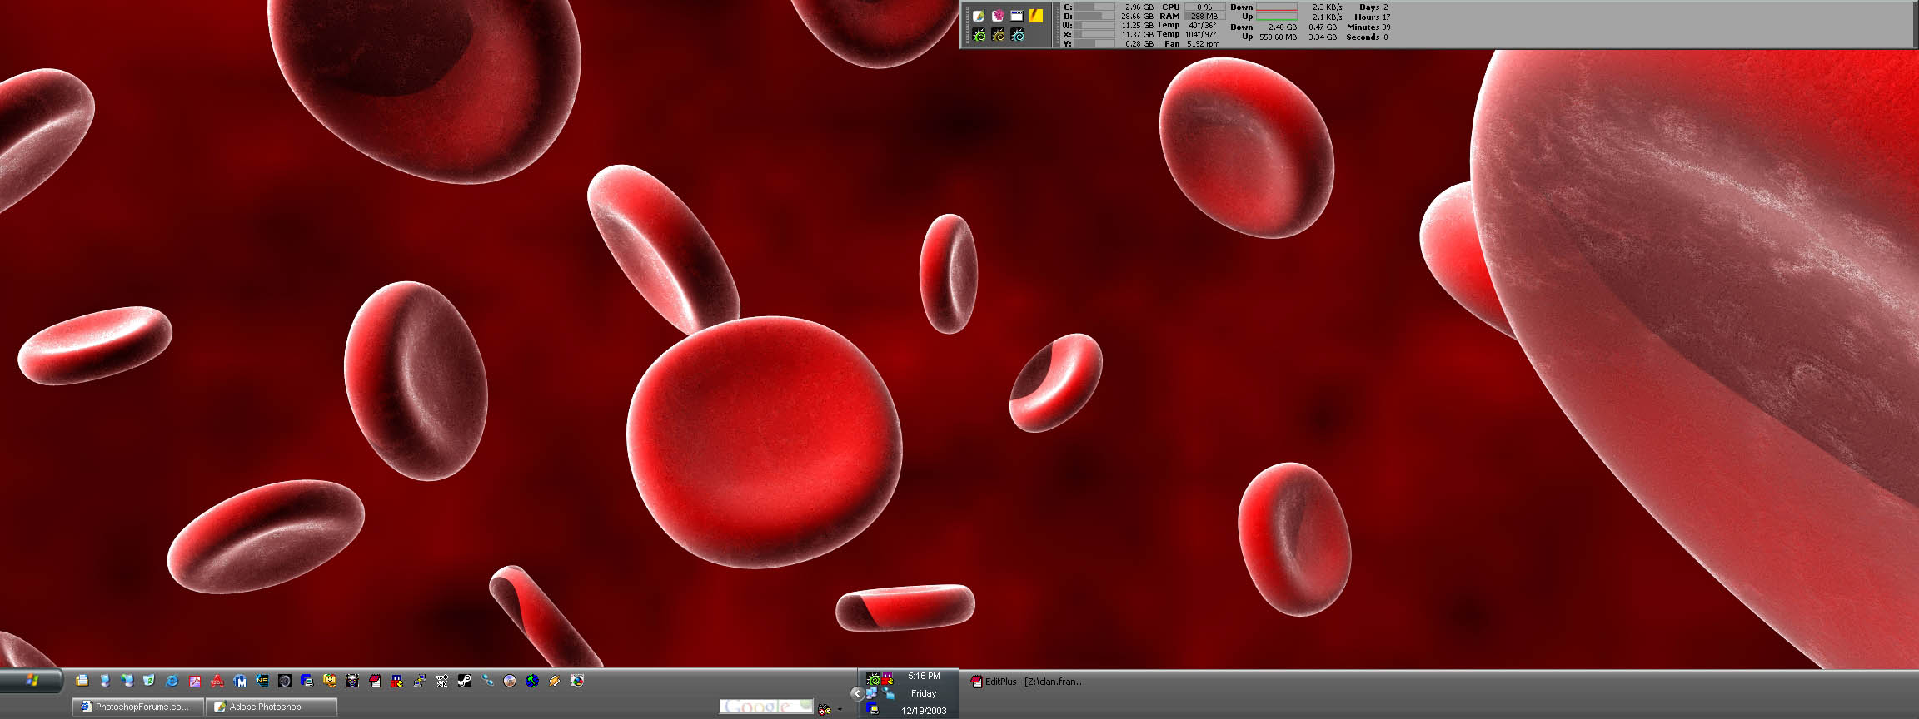Expand hidden system tray icons arrow

click(856, 693)
